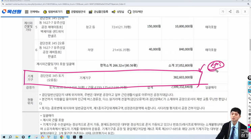The height and width of the screenshot is (139, 251).
Task: Click the 일괄매각 cell in 감정가 row
Action: tap(211, 87)
